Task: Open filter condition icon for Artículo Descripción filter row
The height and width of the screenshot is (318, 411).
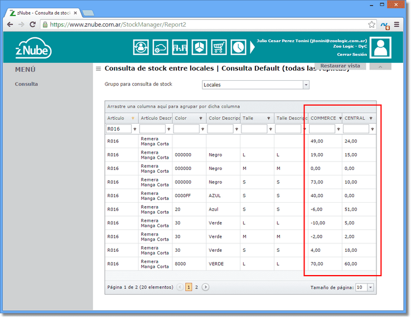Action: 169,129
